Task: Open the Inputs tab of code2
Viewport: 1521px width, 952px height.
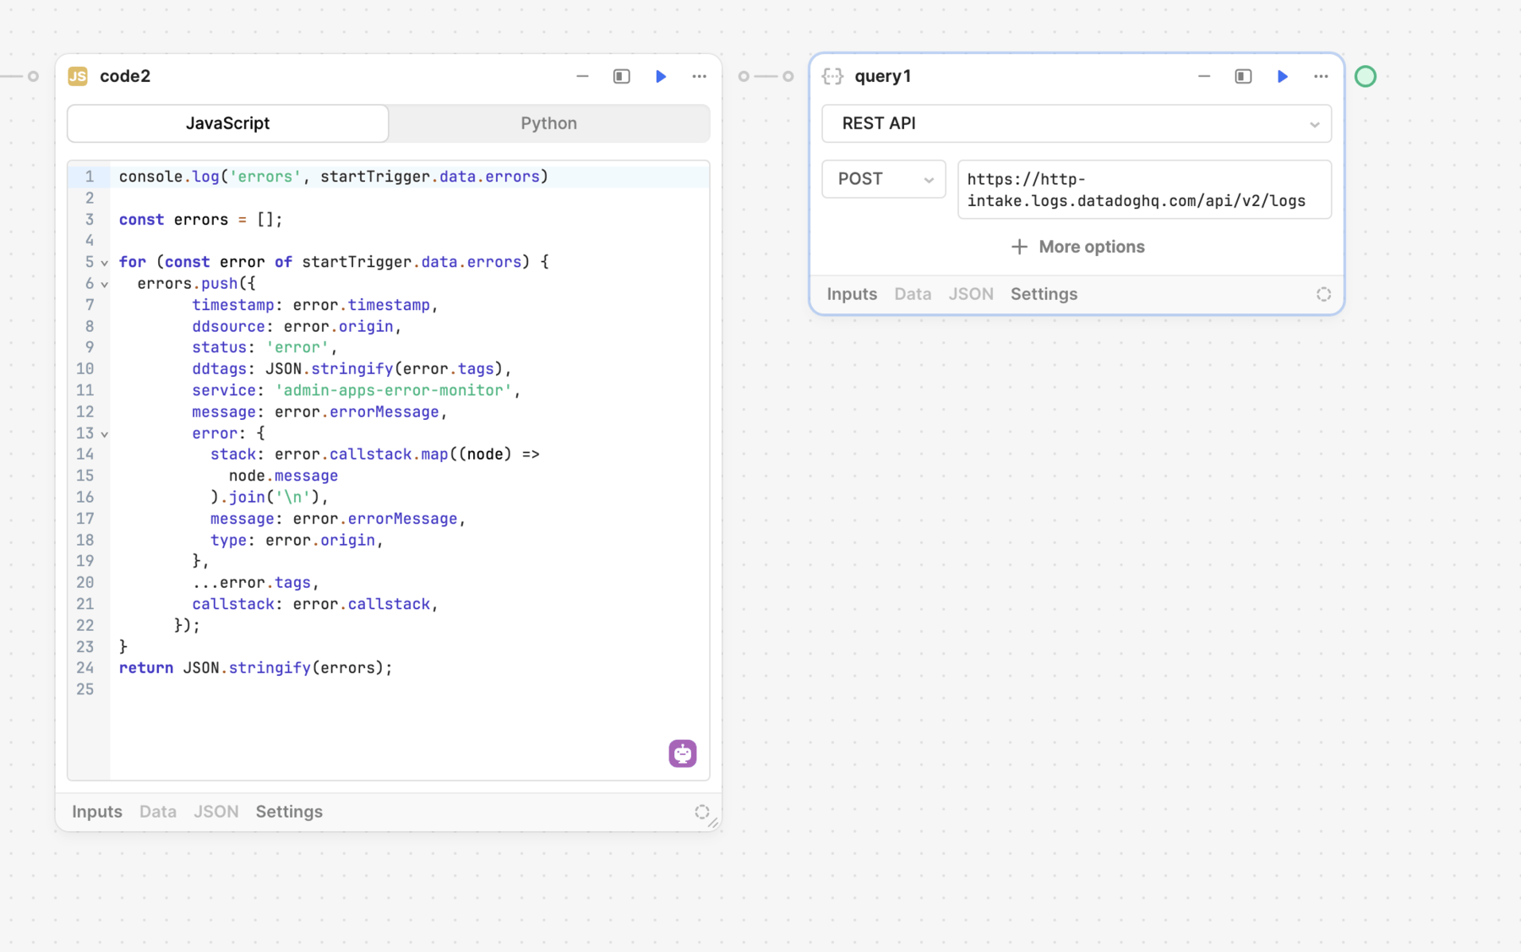Action: [97, 812]
